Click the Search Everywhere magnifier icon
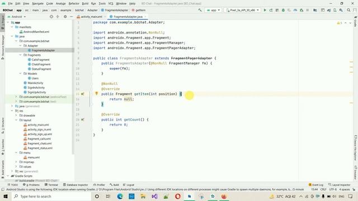 (348, 10)
